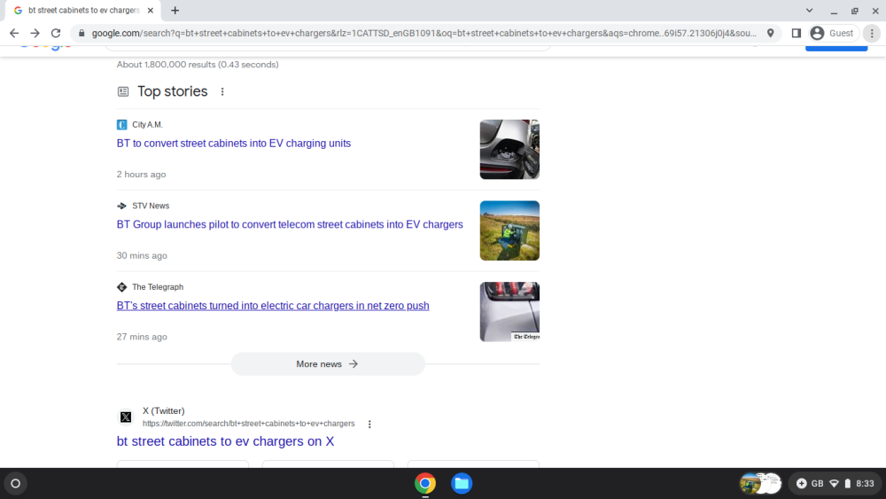Click the '30 mins ago' timestamp
Screen dimensions: 886x499
(142, 255)
